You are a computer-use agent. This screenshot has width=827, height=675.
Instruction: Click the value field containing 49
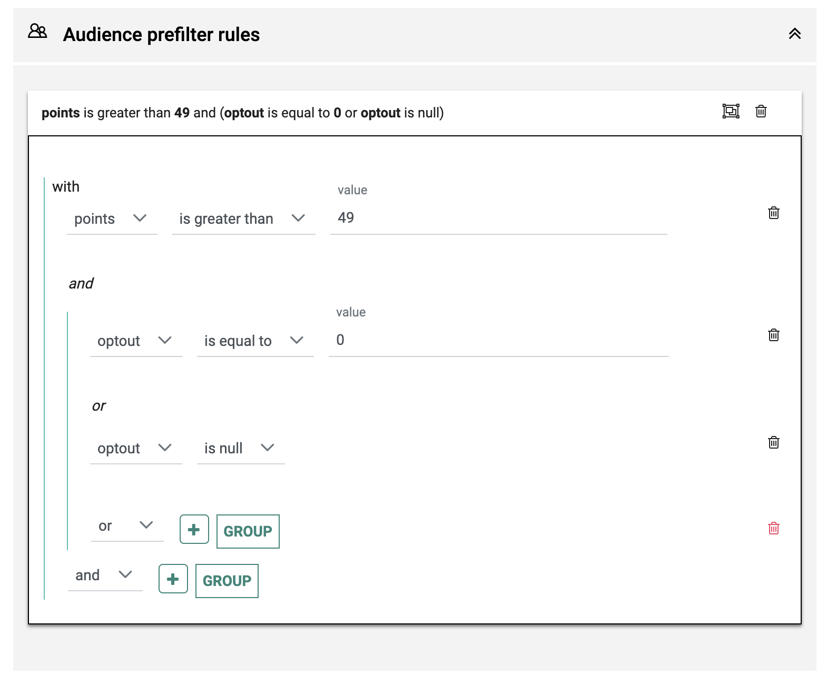click(x=498, y=218)
